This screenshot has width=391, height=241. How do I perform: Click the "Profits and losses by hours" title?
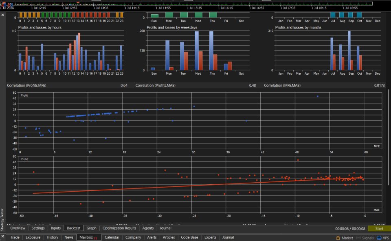(x=40, y=27)
